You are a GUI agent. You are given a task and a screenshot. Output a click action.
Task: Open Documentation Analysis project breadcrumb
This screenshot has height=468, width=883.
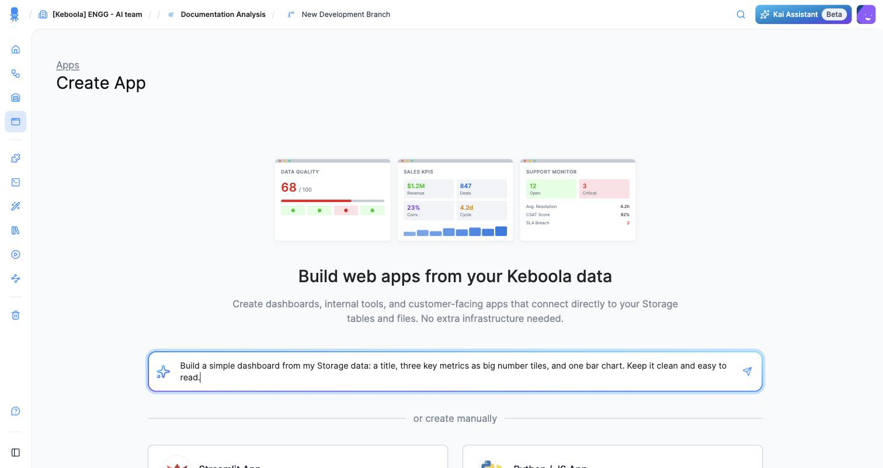pos(223,15)
